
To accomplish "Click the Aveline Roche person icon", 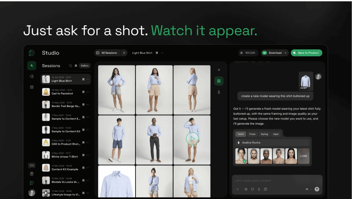I will (238, 142).
